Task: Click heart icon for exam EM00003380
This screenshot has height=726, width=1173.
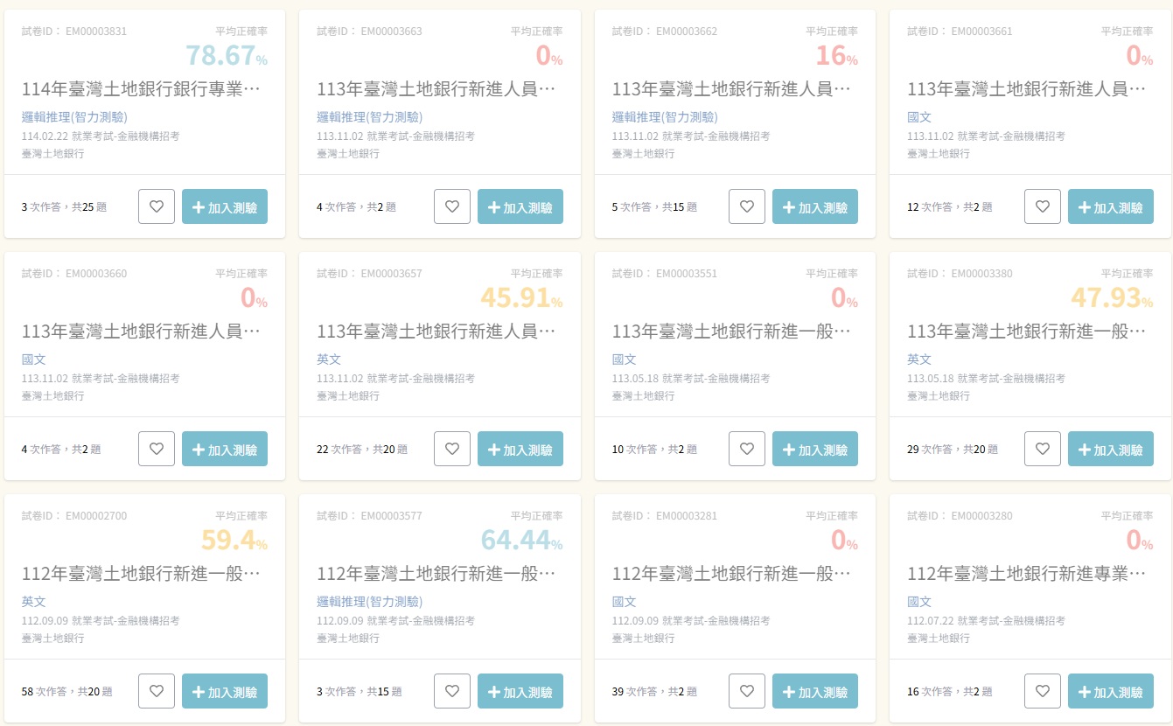Action: coord(1043,449)
